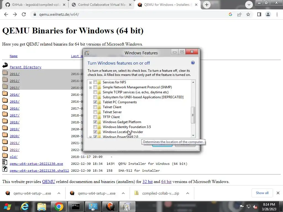This screenshot has width=283, height=212.
Task: Open options for first qemu-w64-setup download
Action: pyautogui.click(x=59, y=193)
